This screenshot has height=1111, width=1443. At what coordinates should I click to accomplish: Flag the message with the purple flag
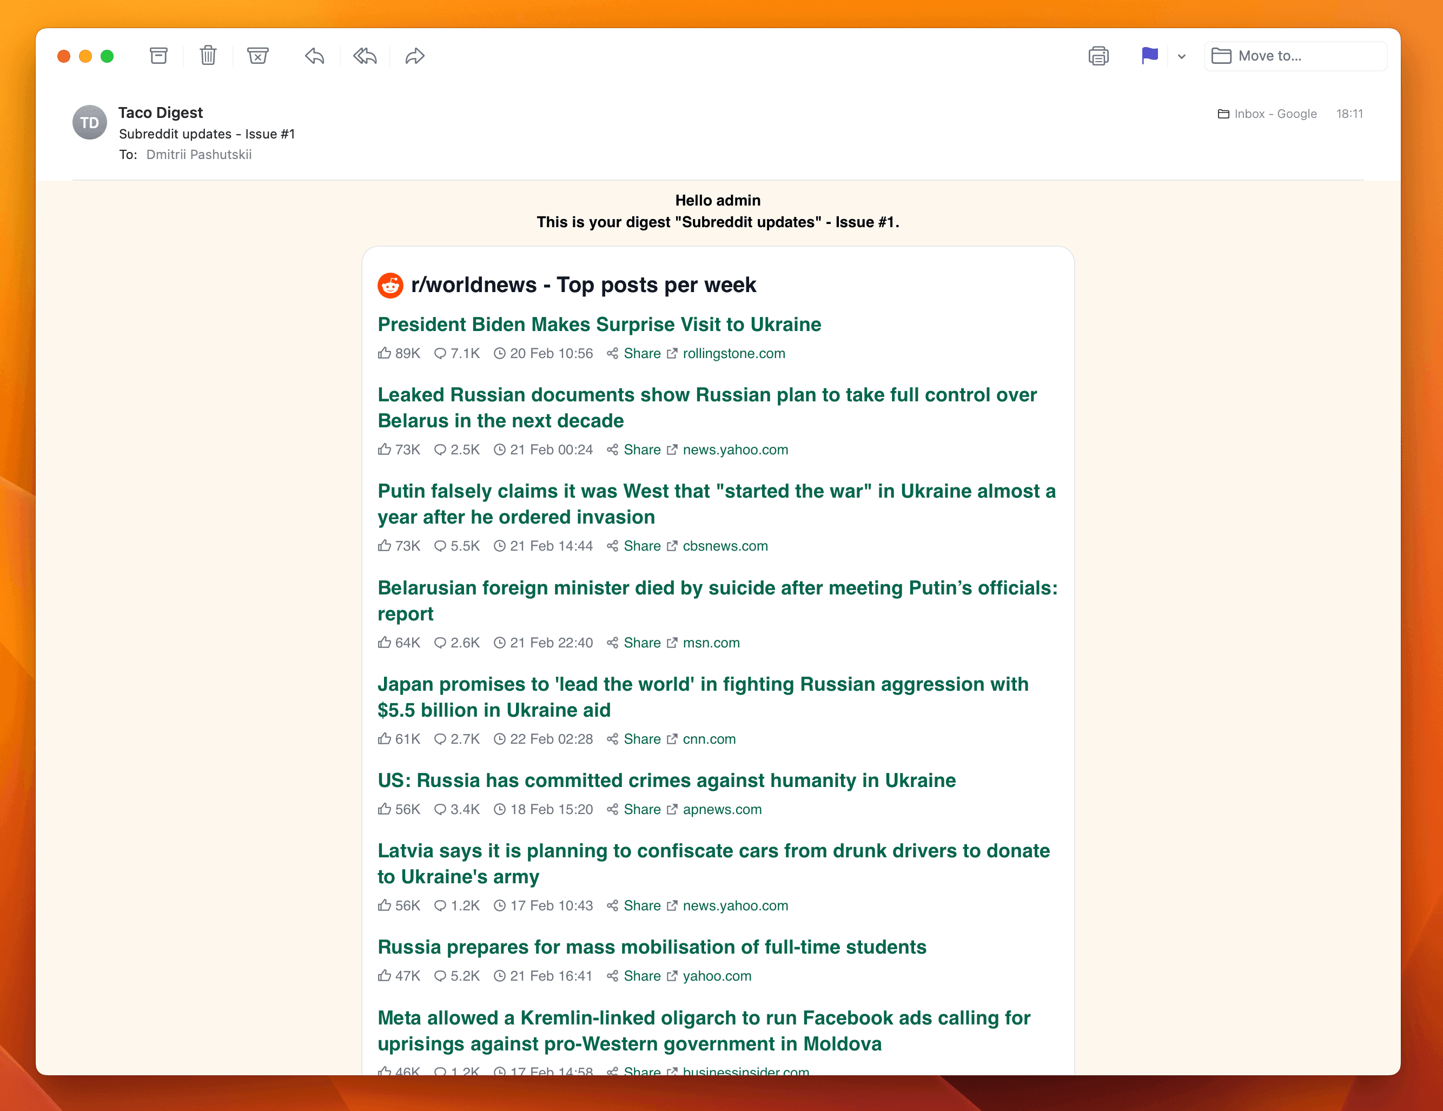1150,56
